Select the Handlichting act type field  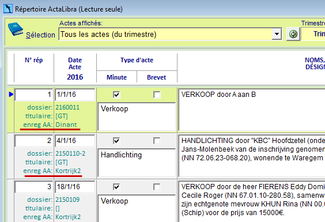click(x=137, y=163)
